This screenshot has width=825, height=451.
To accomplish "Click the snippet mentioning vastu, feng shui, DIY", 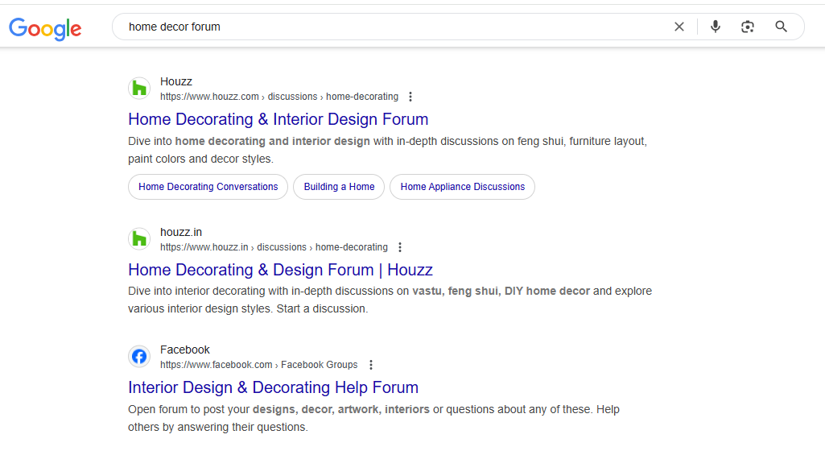I will pyautogui.click(x=390, y=300).
